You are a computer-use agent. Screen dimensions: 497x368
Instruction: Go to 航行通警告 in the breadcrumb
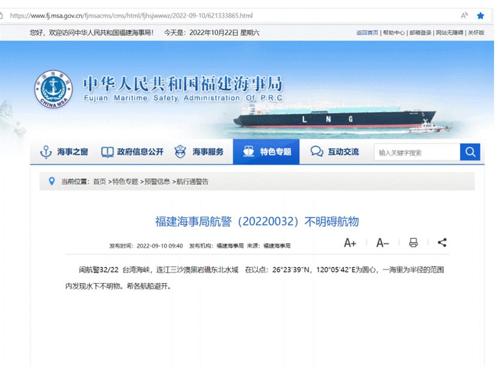192,181
